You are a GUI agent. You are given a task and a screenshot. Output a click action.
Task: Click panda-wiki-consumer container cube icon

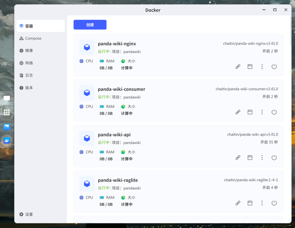pyautogui.click(x=87, y=93)
